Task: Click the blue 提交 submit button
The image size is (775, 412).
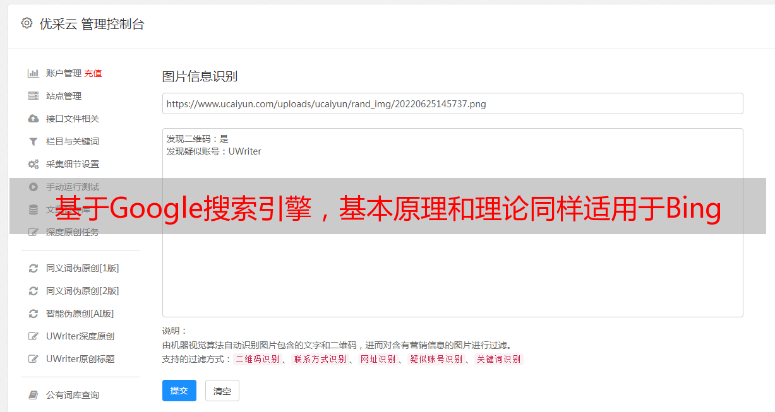Action: (x=179, y=391)
